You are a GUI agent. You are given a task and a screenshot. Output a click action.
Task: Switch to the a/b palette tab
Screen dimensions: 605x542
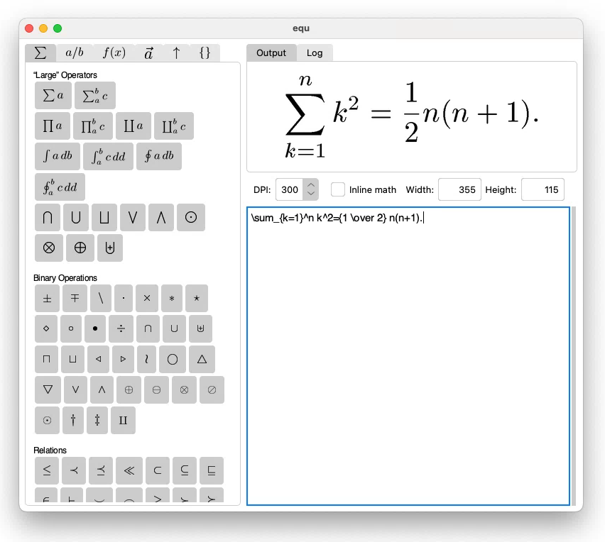[75, 52]
